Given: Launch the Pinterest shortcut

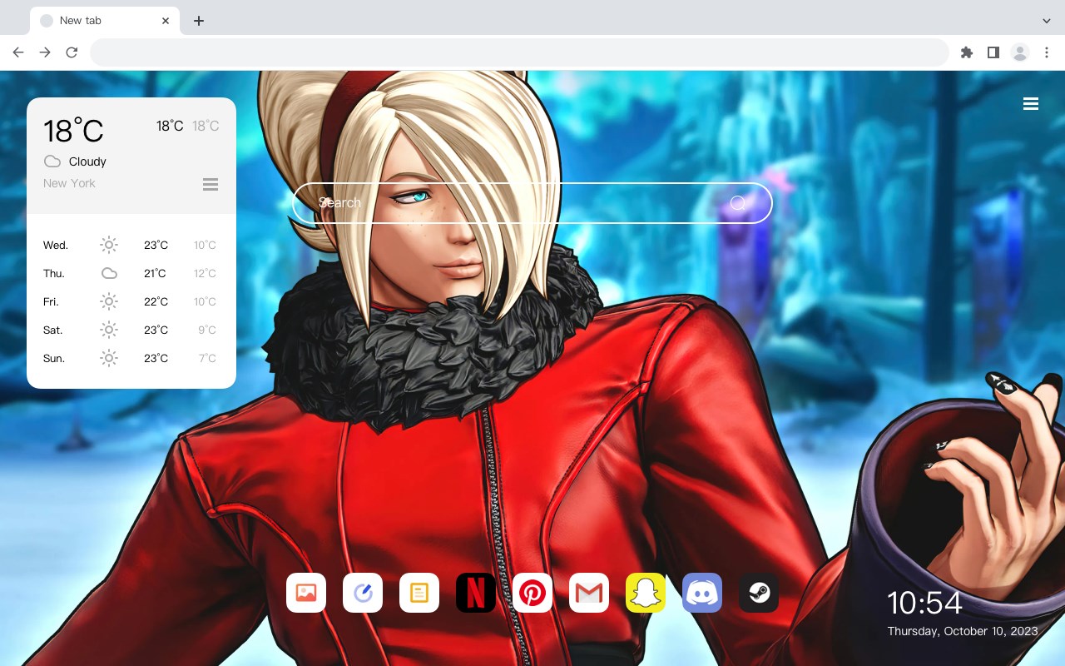Looking at the screenshot, I should [x=532, y=593].
